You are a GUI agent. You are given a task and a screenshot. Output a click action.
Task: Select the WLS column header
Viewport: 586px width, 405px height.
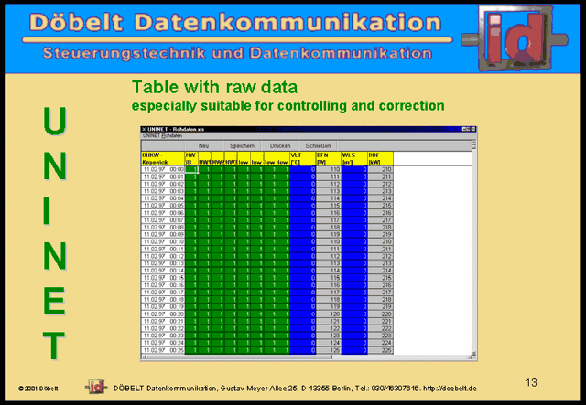pos(354,159)
